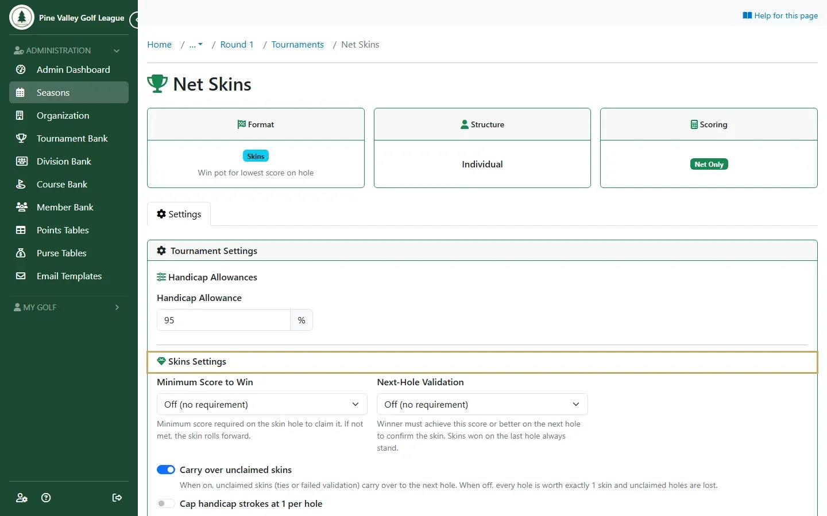This screenshot has width=827, height=516.
Task: Select Points Tables menu item
Action: pos(69,230)
